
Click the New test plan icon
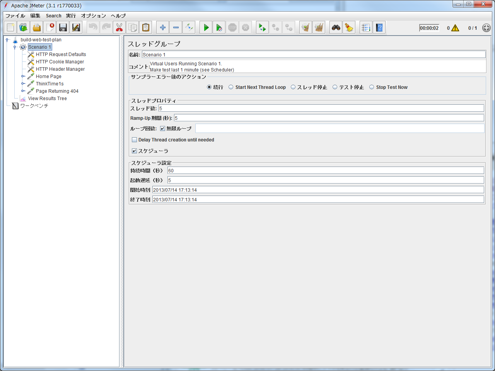point(10,27)
